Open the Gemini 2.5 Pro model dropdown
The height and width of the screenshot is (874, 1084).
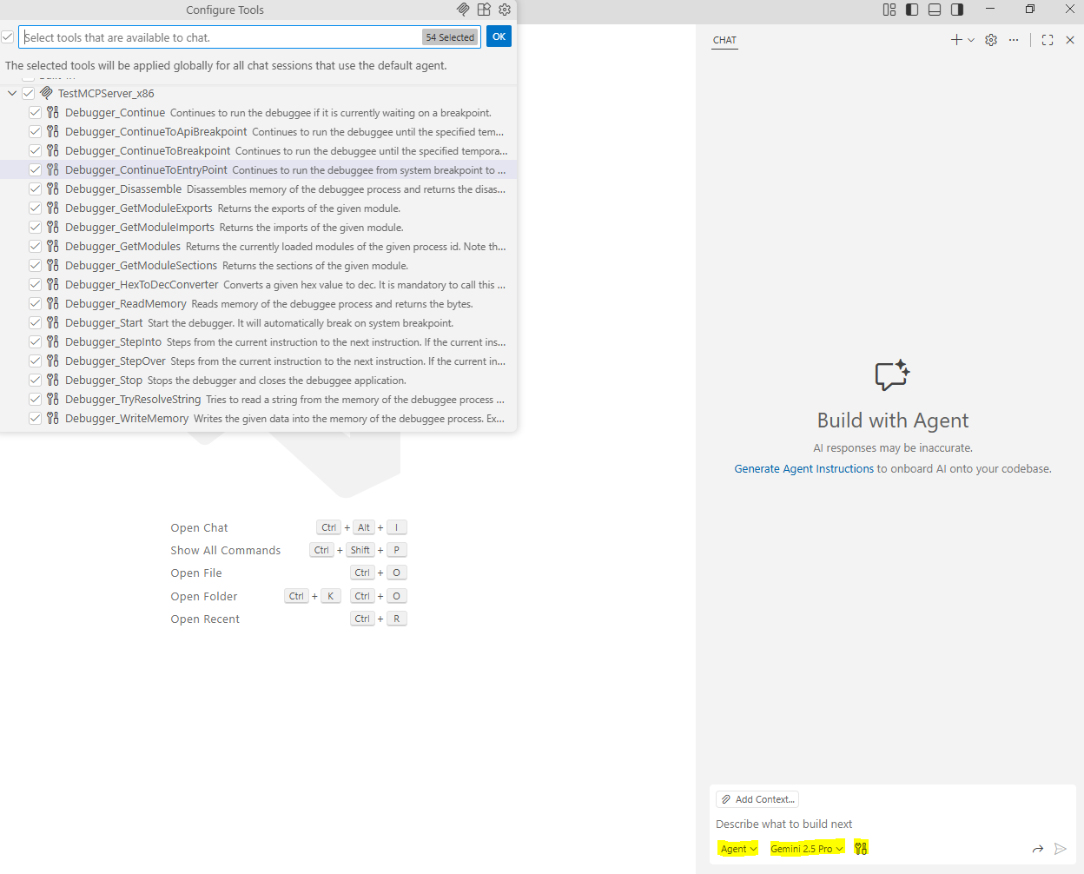(807, 849)
